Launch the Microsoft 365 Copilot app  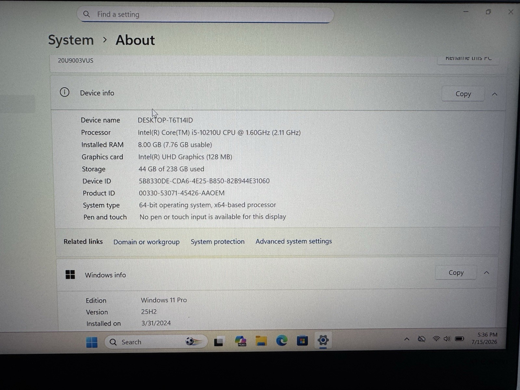pyautogui.click(x=241, y=341)
